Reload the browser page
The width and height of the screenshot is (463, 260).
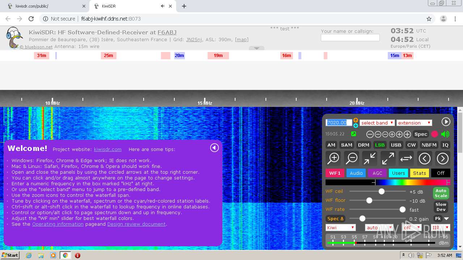tap(31, 19)
